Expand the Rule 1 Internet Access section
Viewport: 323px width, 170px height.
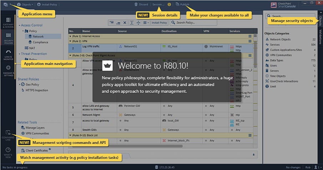(x=70, y=36)
